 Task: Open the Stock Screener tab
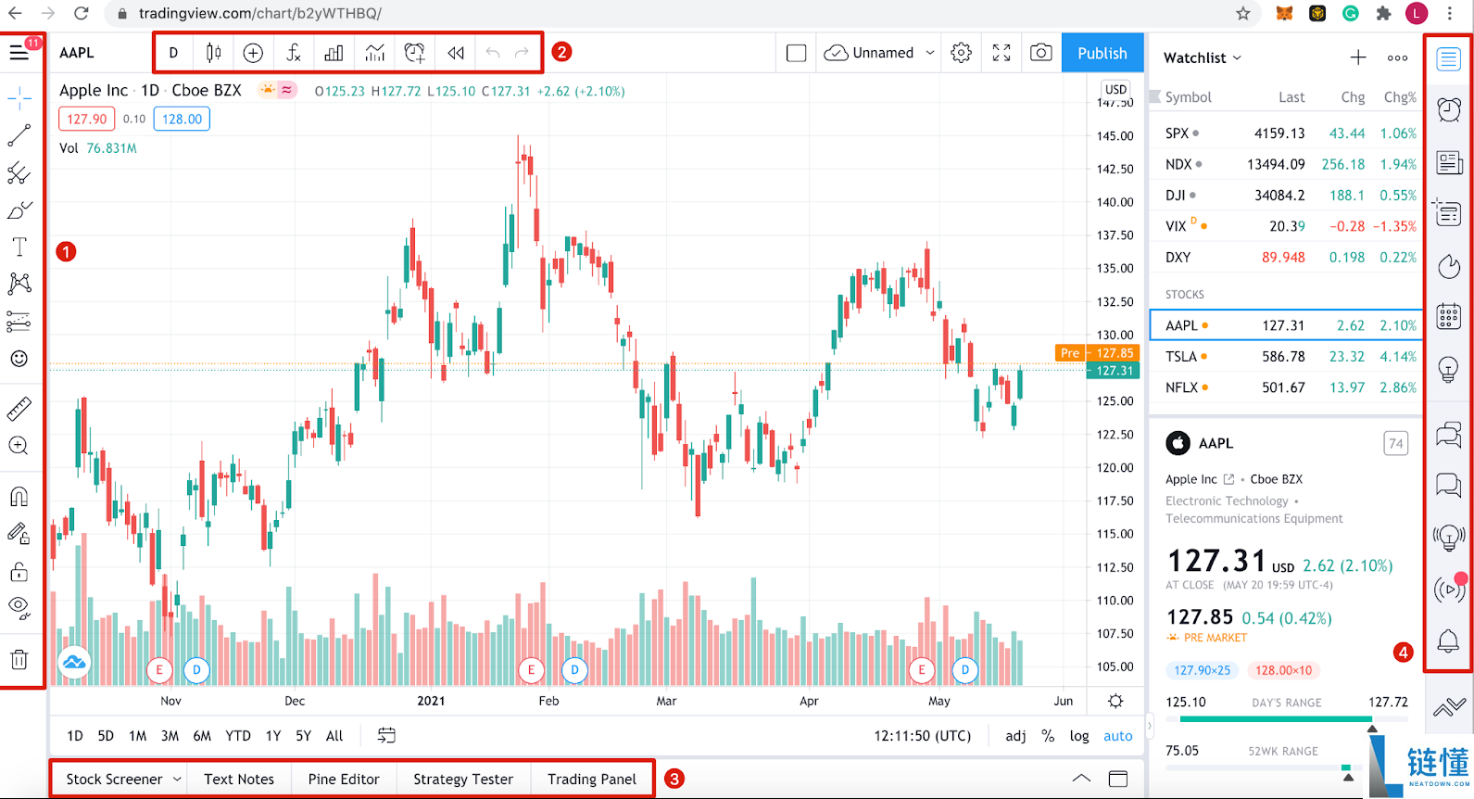tap(114, 779)
